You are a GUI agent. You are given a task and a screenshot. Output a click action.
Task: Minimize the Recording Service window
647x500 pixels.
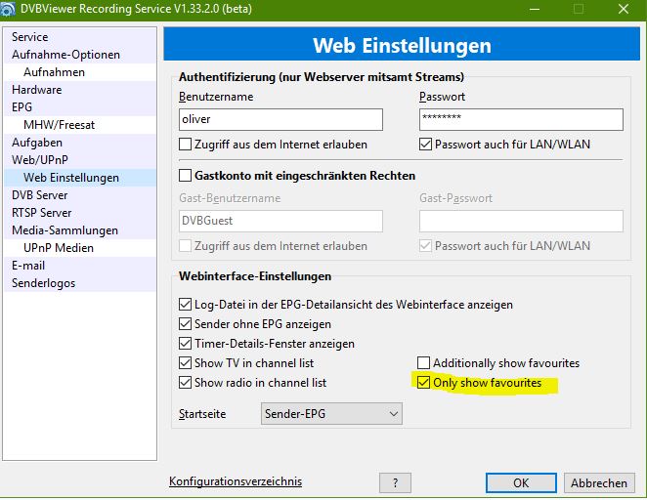[x=535, y=9]
